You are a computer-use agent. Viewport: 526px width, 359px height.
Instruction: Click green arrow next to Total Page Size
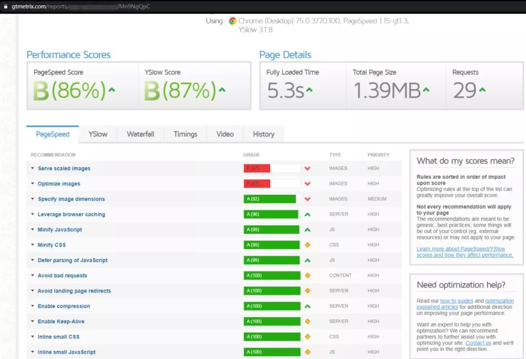click(426, 90)
